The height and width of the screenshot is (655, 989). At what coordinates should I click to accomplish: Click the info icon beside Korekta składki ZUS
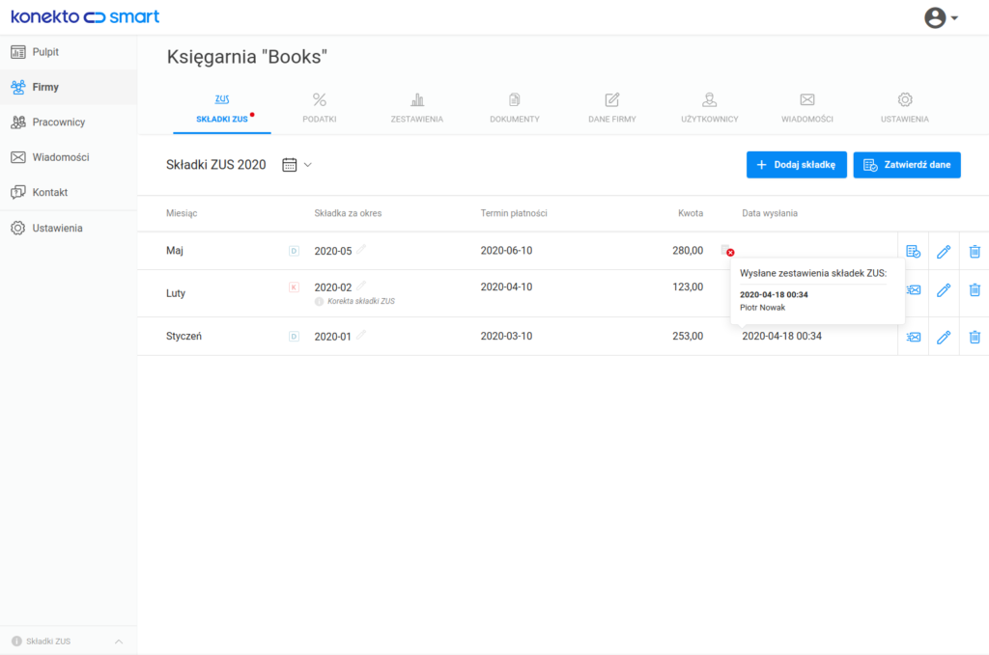[319, 302]
